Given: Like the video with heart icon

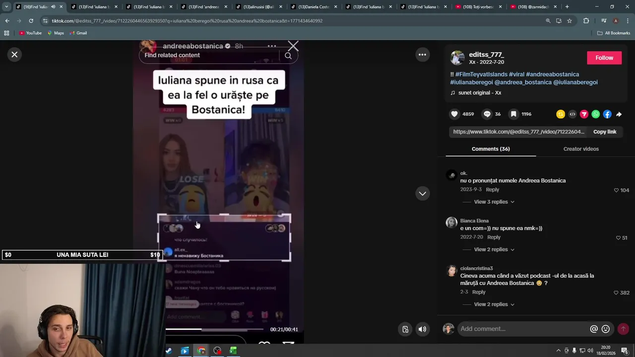Looking at the screenshot, I should click(454, 114).
